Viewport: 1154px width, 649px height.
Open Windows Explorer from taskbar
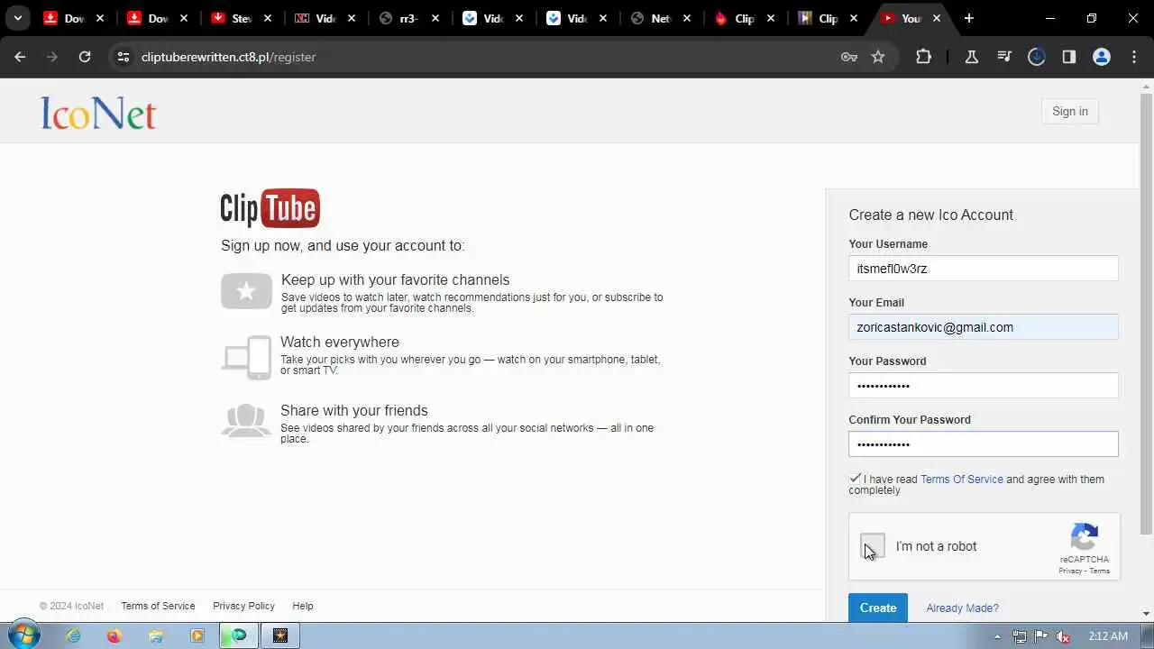(155, 635)
